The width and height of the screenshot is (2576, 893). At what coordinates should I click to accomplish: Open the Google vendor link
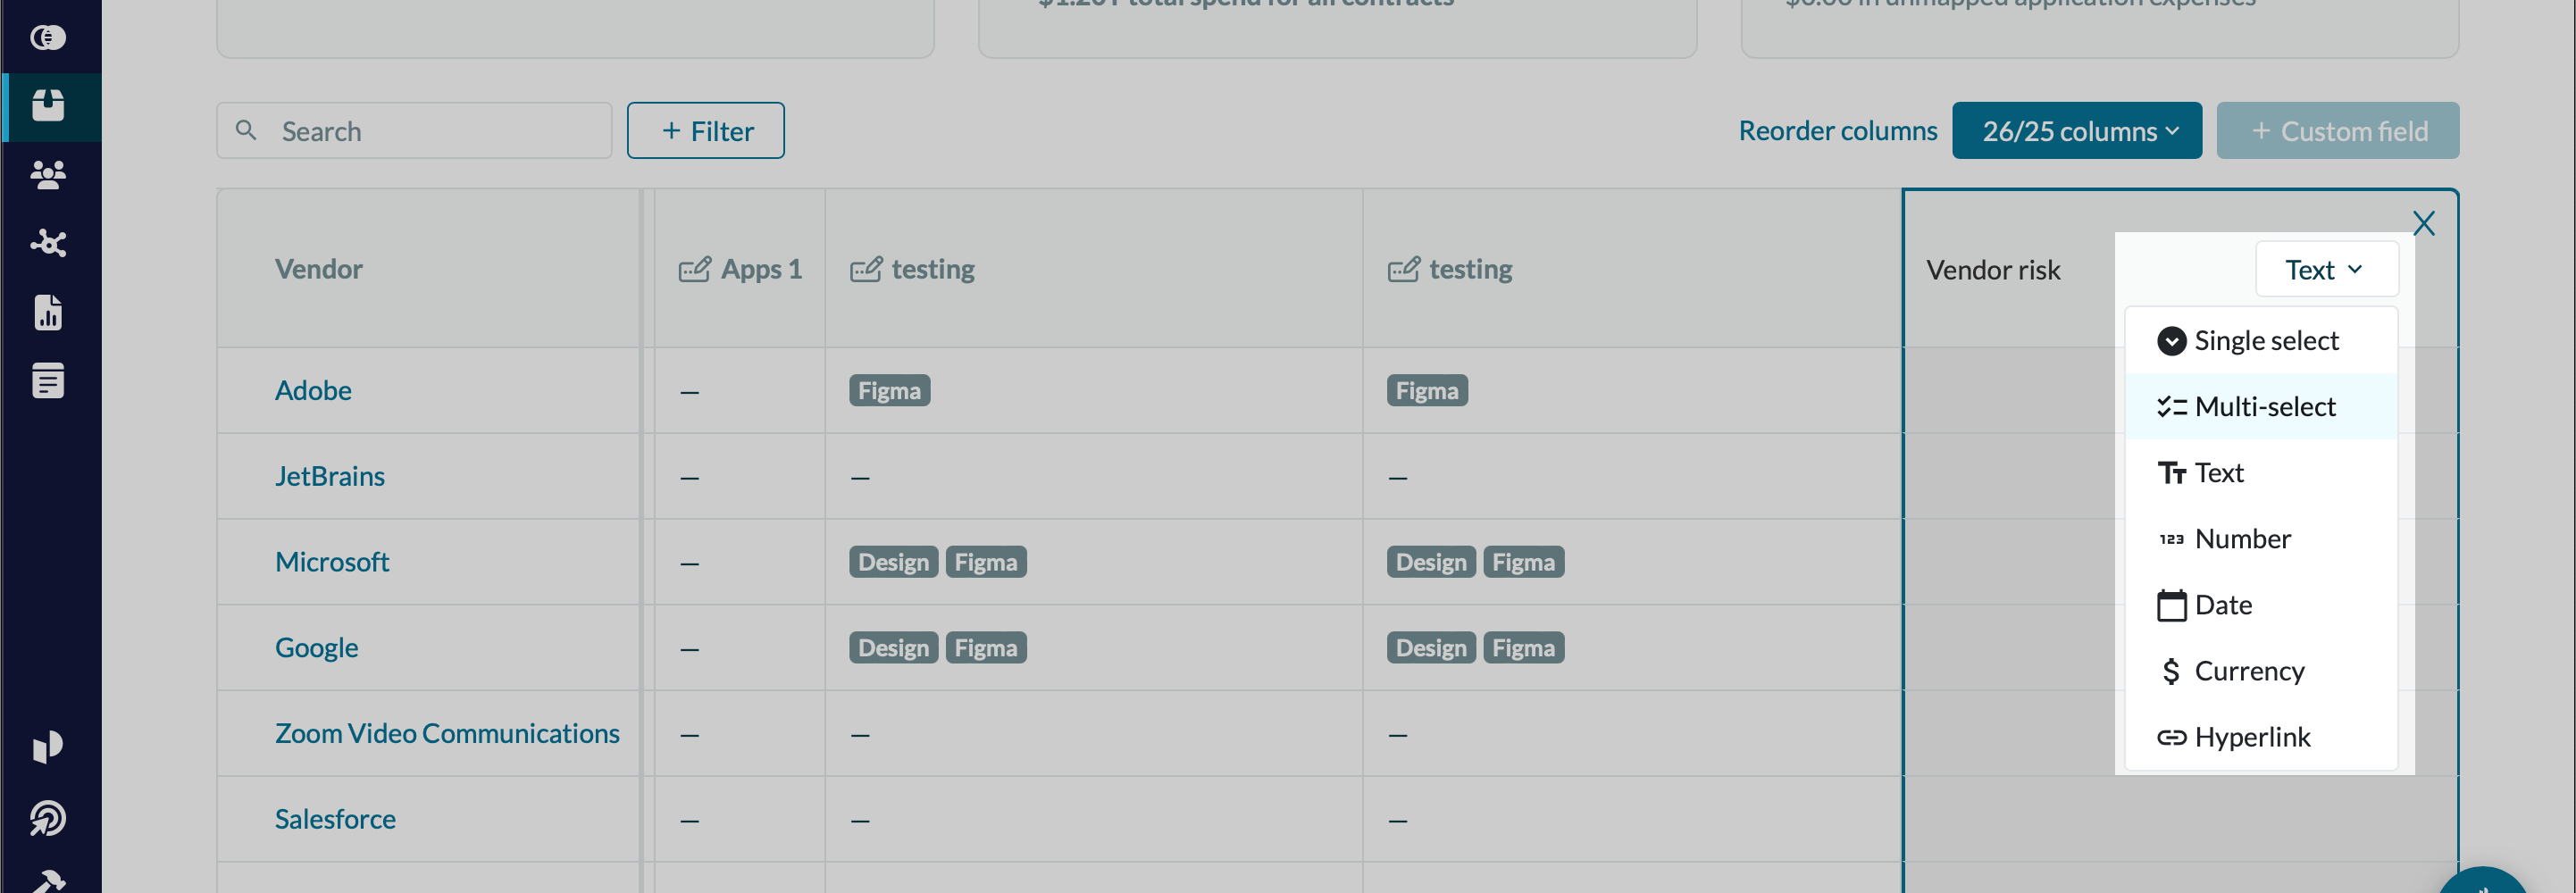point(316,648)
